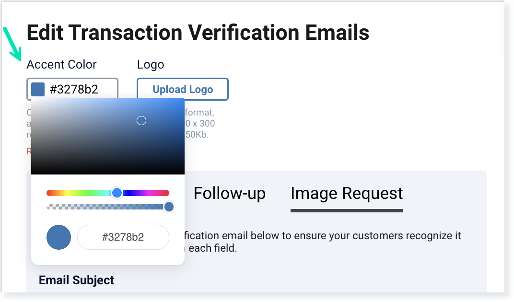Pick the bright blue top-right corner of the color area

(183, 99)
